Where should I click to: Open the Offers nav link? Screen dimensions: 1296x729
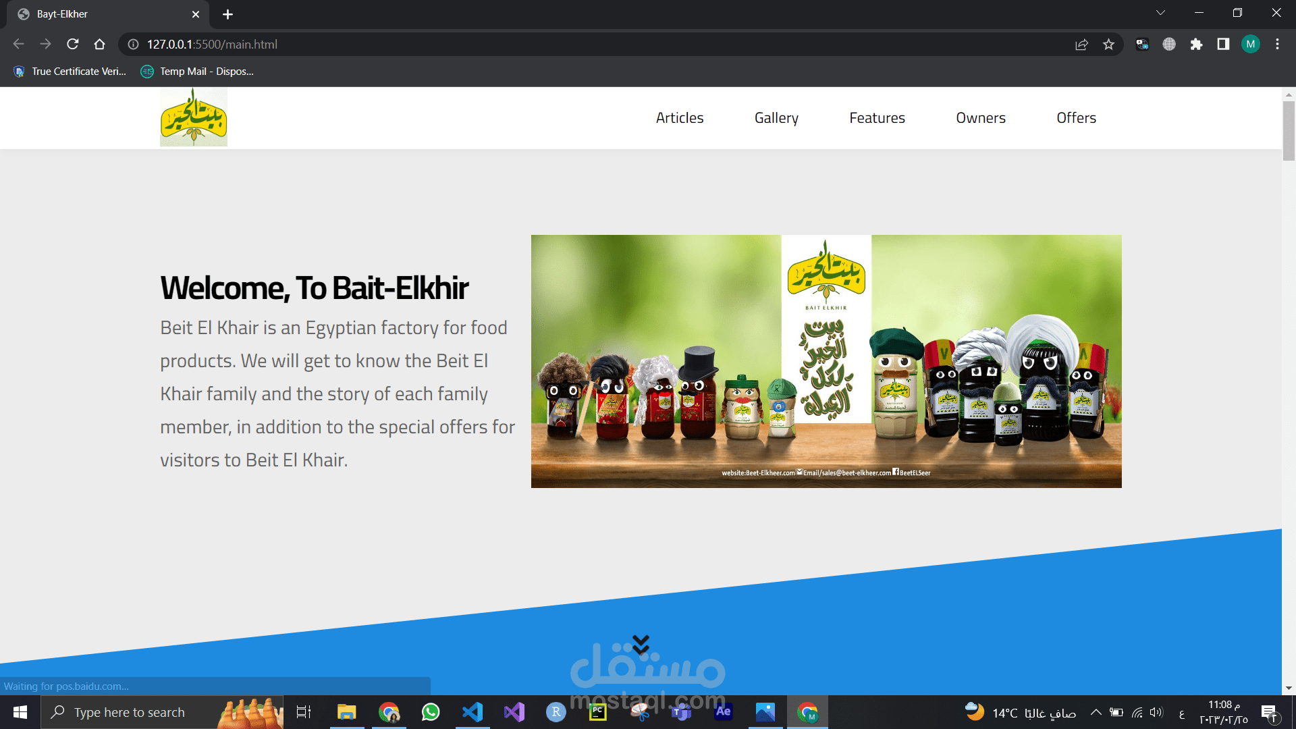tap(1076, 117)
